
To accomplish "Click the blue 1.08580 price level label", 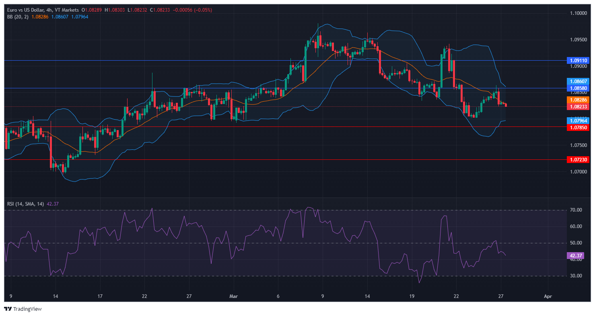I will (578, 88).
